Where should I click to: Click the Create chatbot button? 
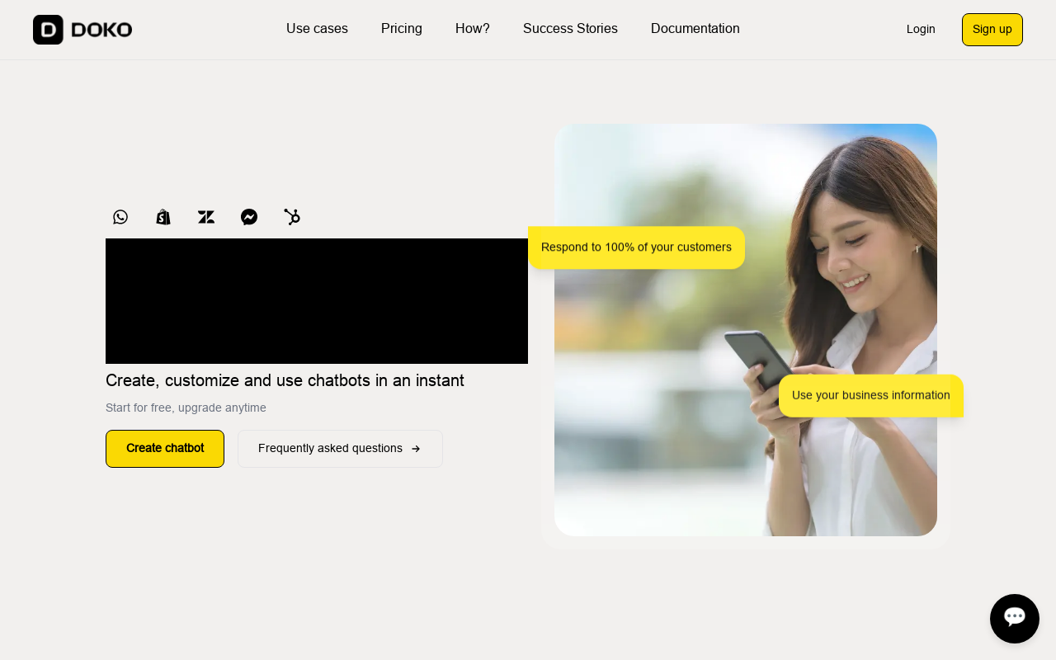click(165, 449)
